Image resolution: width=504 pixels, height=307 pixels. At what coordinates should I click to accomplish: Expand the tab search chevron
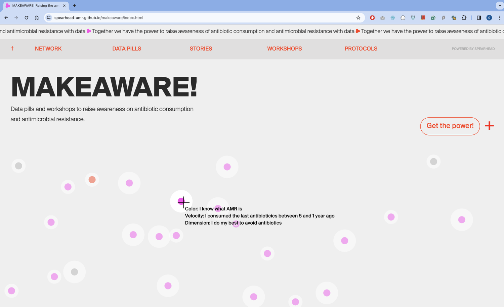[499, 6]
